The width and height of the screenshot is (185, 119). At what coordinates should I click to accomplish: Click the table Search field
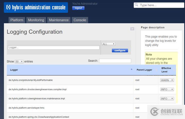click(x=115, y=61)
